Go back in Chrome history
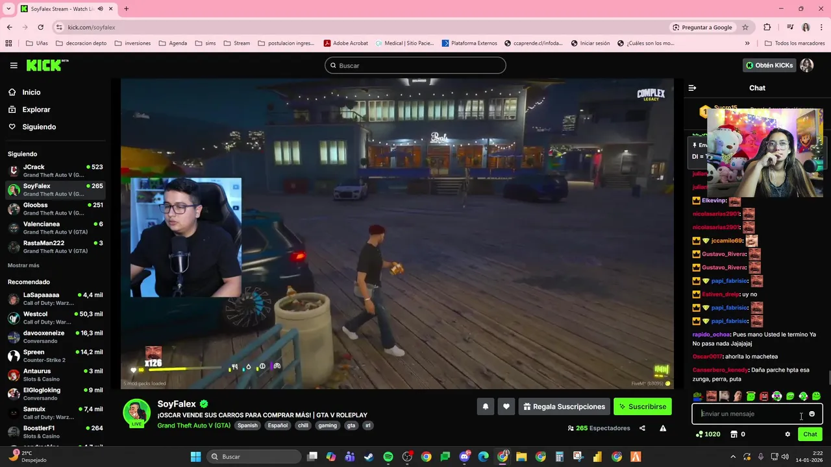 (x=9, y=27)
